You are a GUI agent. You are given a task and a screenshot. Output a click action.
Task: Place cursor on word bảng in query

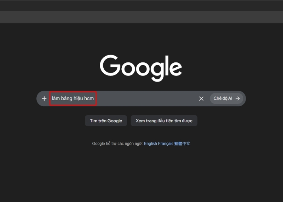click(x=67, y=99)
